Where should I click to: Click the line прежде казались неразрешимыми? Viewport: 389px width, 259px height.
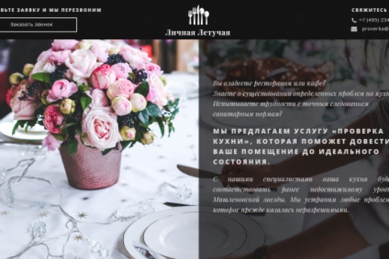281,210
